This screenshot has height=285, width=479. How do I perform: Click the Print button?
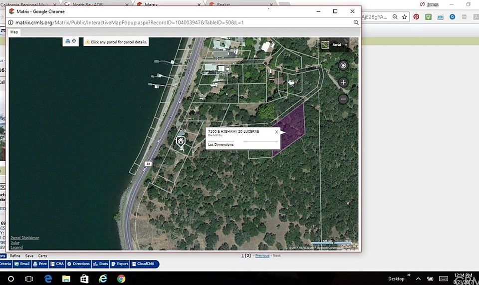40,264
